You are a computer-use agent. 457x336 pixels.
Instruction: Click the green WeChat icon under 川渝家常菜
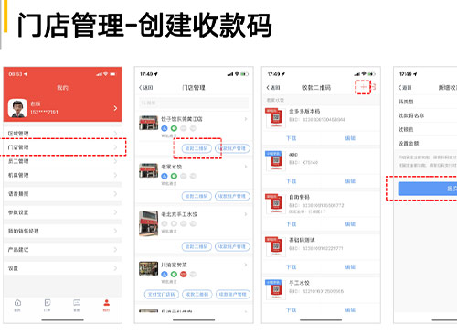pos(174,274)
